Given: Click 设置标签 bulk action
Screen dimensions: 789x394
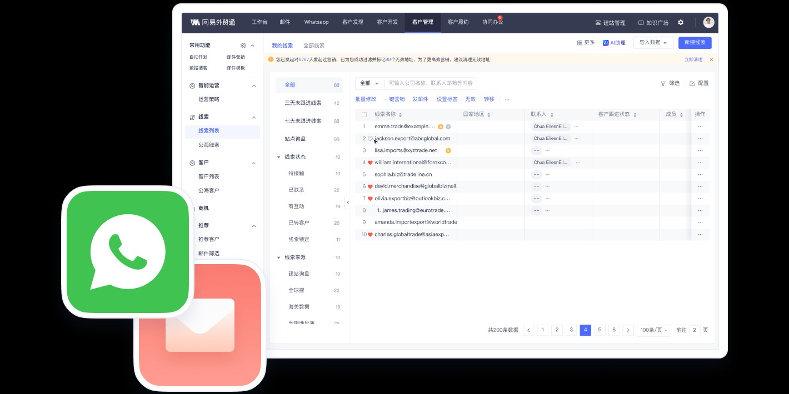Looking at the screenshot, I should coord(447,99).
